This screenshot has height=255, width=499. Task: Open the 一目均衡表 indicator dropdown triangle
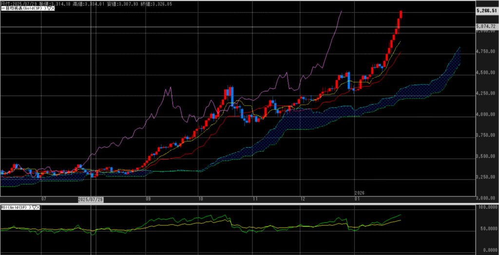pos(50,9)
